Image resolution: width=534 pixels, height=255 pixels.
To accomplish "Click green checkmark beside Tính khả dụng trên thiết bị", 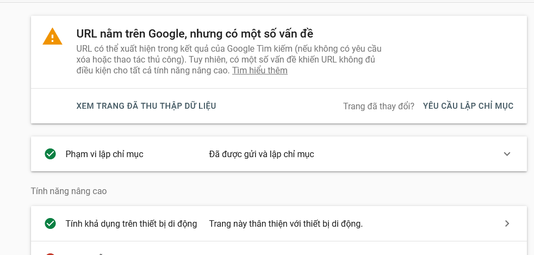I will pos(51,223).
